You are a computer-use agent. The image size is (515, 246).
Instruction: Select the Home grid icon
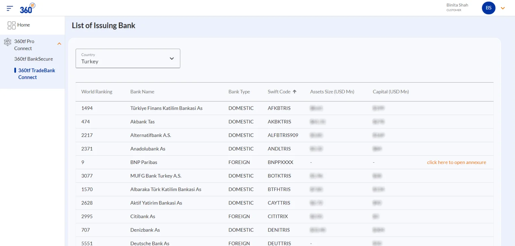(11, 25)
